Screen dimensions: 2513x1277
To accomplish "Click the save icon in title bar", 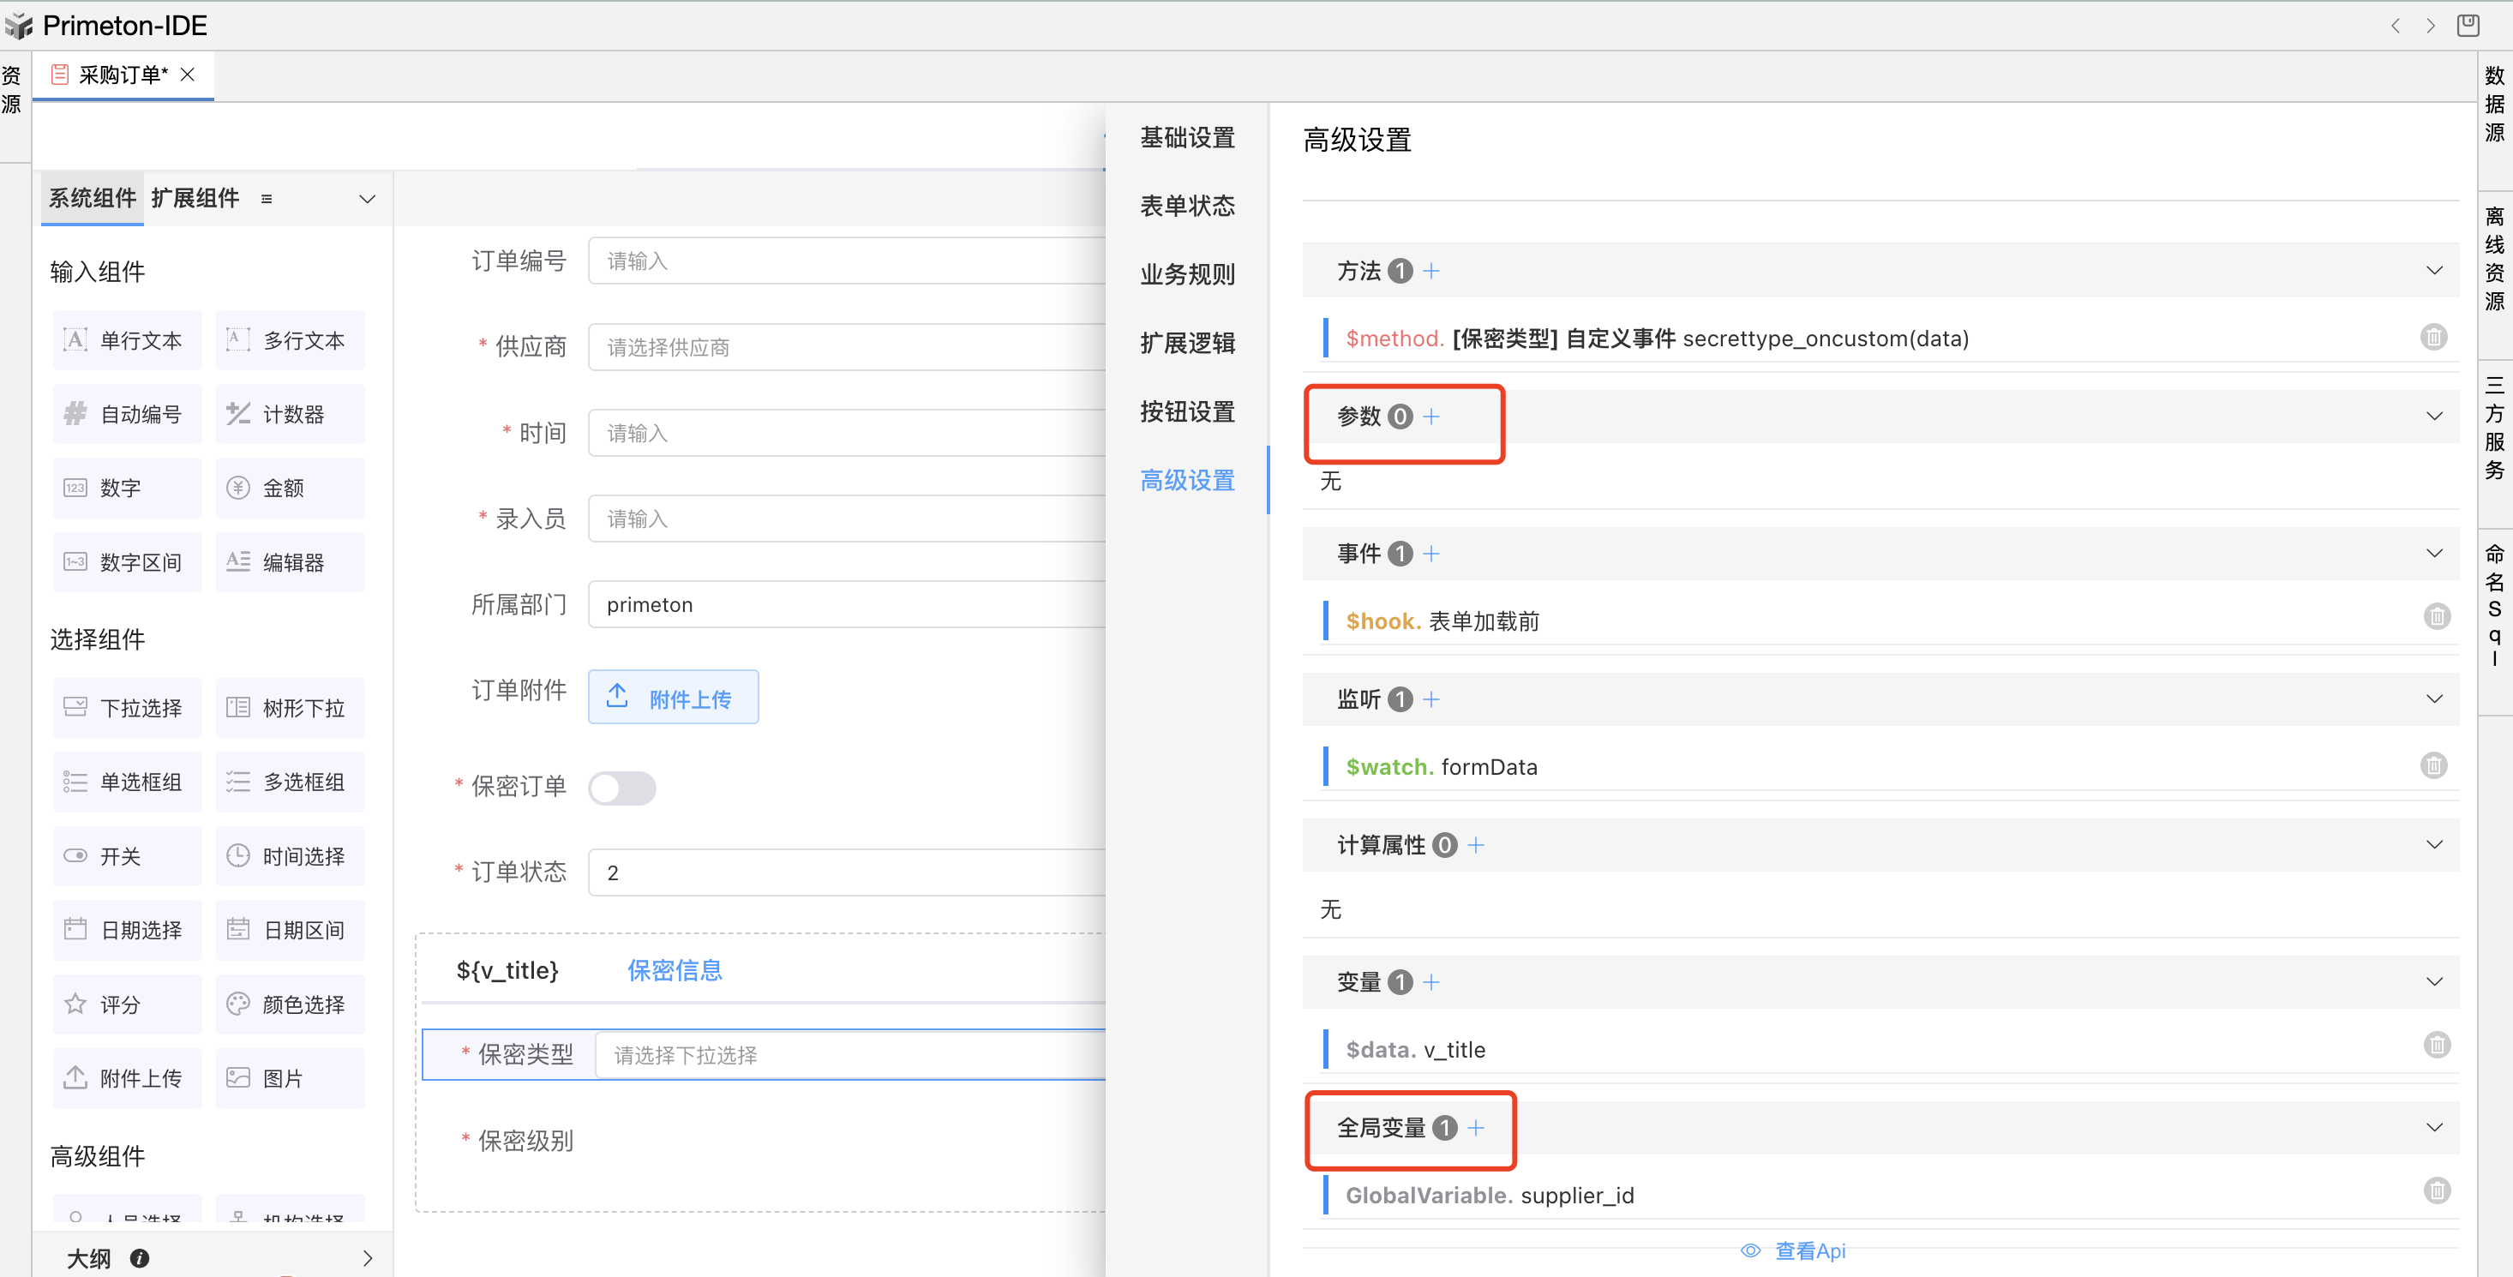I will pos(2468,26).
